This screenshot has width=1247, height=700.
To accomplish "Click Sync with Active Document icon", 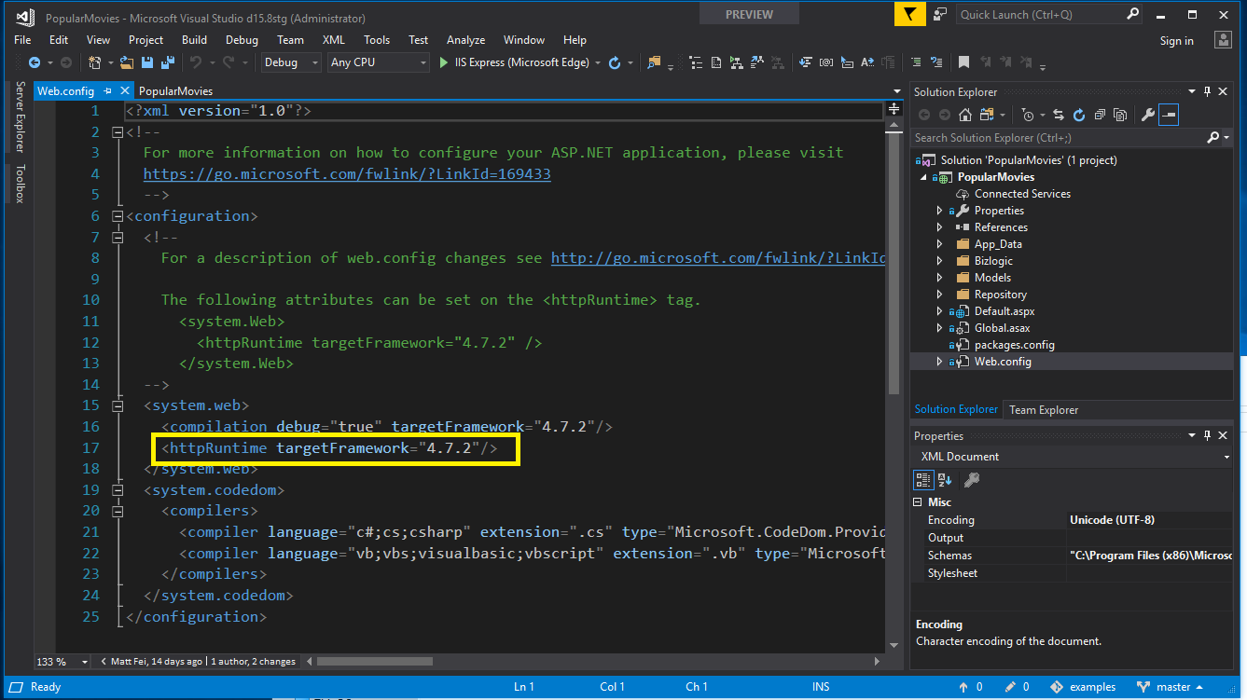I will point(1059,115).
